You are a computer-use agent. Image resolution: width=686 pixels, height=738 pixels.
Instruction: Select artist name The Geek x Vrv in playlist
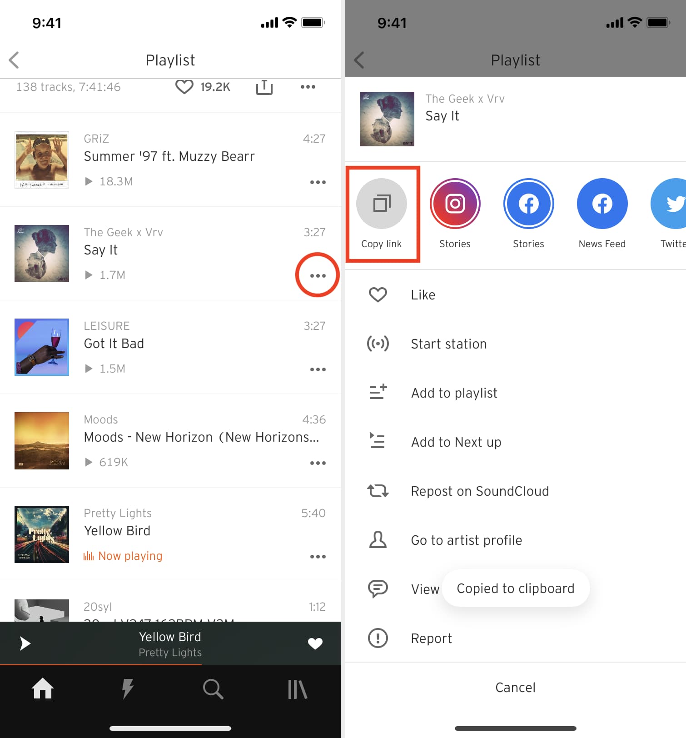tap(123, 232)
